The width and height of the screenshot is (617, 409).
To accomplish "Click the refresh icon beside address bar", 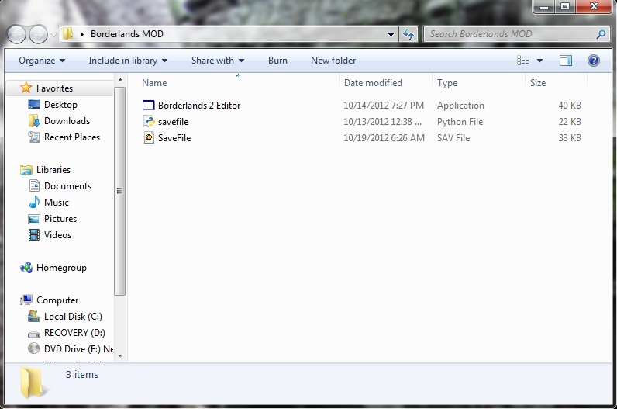I will 409,34.
